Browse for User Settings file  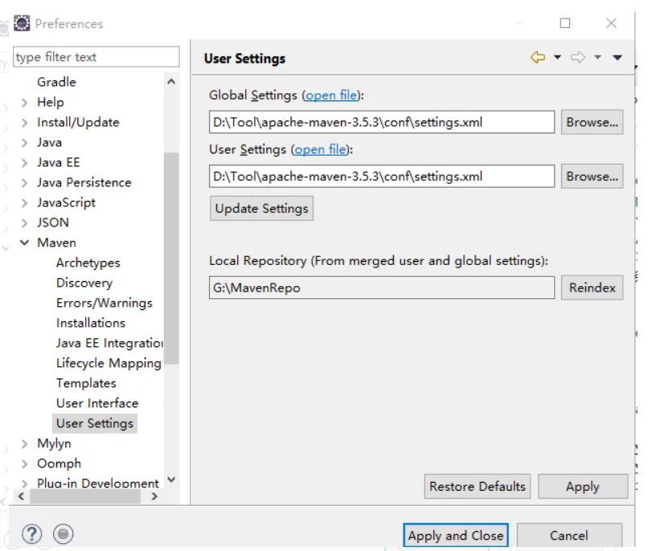pyautogui.click(x=592, y=177)
